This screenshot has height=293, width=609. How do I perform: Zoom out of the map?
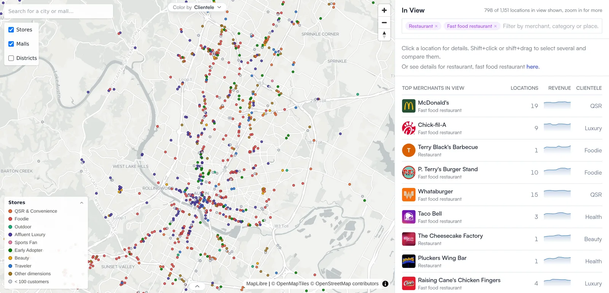pos(384,22)
